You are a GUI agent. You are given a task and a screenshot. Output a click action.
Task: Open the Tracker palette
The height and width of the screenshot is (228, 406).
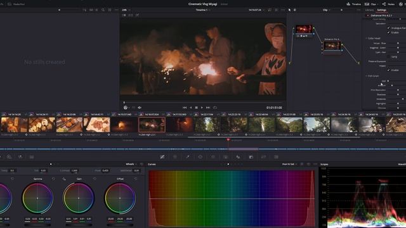(213, 157)
